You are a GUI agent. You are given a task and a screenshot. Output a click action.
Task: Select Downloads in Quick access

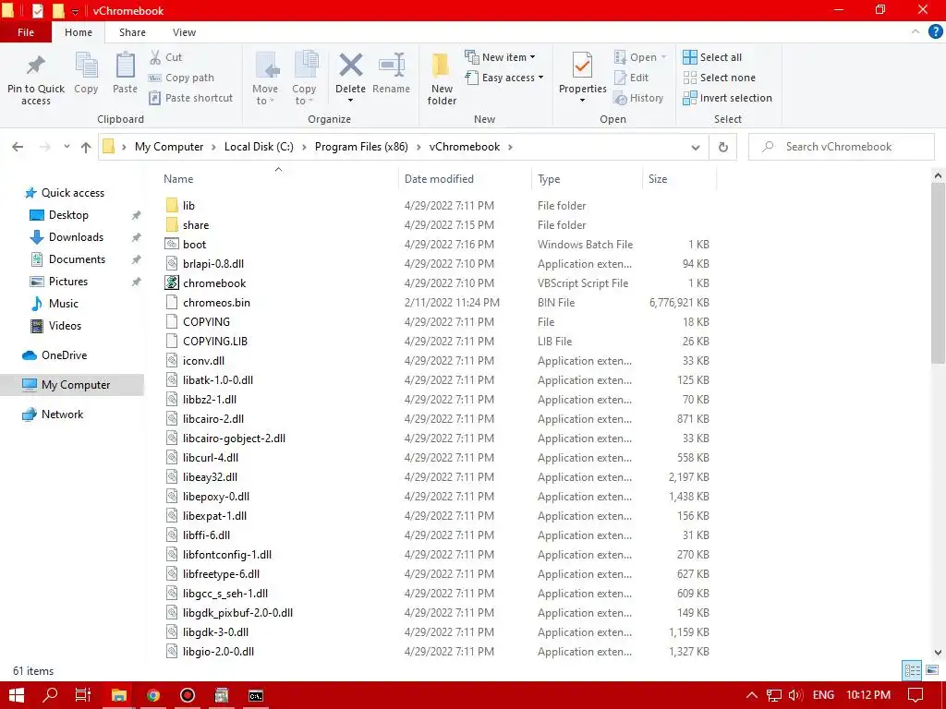tap(76, 237)
